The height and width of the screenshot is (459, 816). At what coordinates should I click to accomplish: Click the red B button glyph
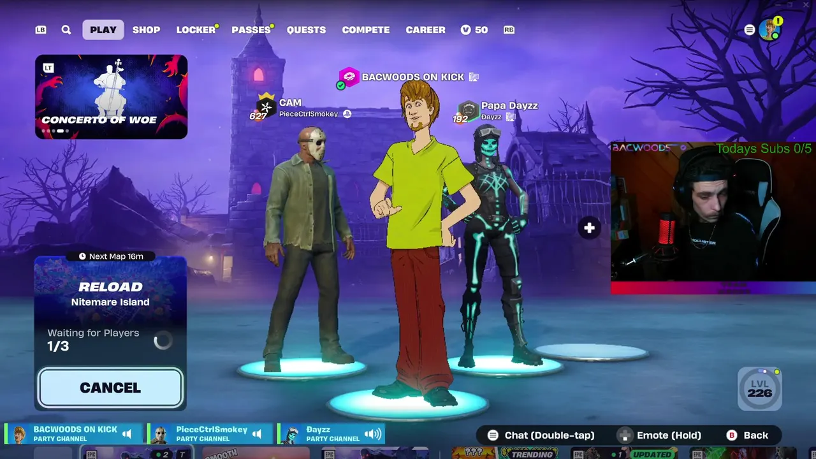pyautogui.click(x=732, y=435)
